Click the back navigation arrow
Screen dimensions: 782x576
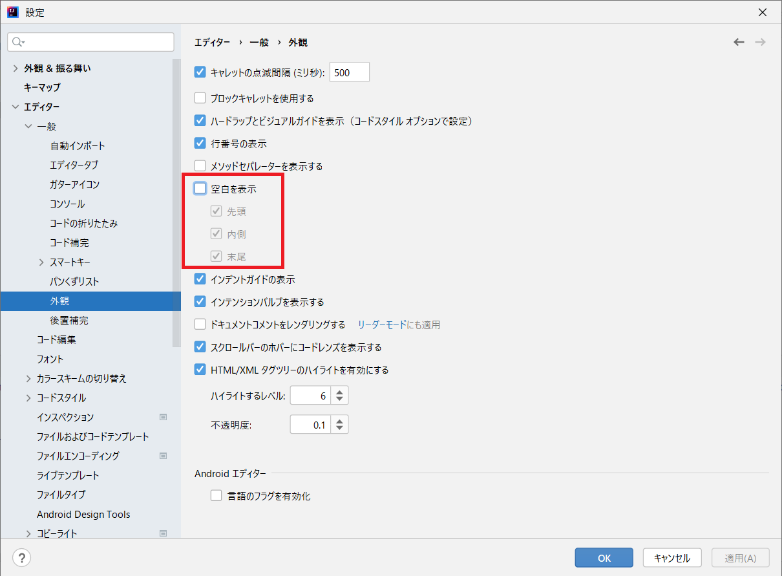(739, 42)
